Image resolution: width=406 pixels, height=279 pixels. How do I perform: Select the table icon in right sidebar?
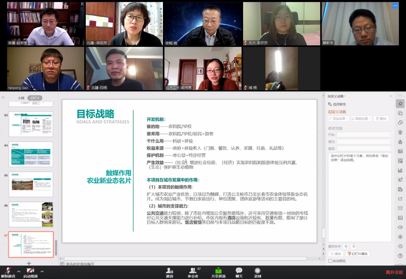click(x=400, y=151)
